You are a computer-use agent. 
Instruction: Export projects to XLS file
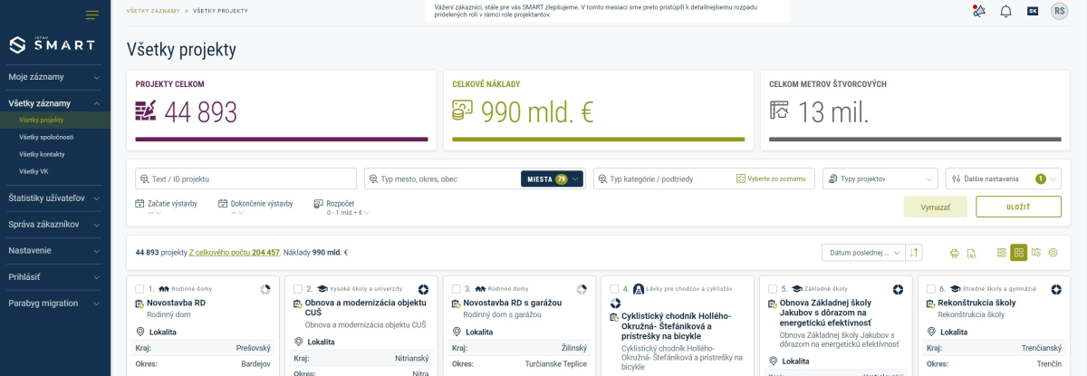(971, 253)
